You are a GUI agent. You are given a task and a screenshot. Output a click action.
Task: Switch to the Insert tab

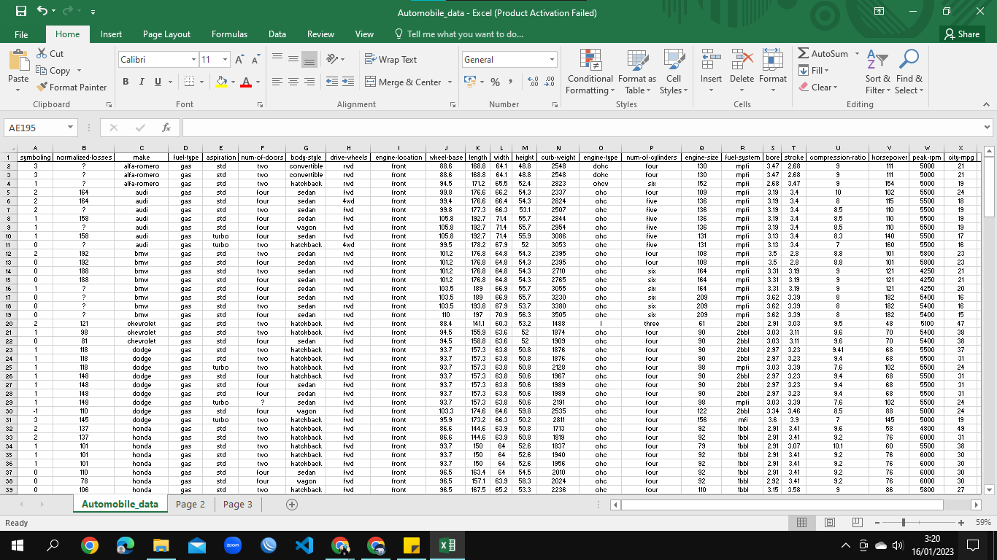(x=111, y=34)
